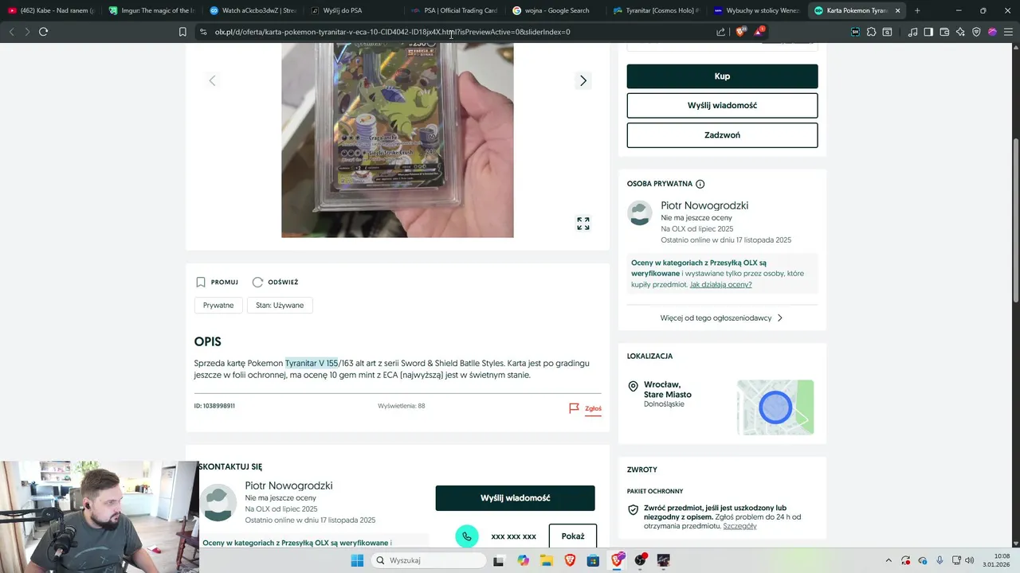The width and height of the screenshot is (1020, 573).
Task: Click green phone icon in contact section
Action: (x=467, y=536)
